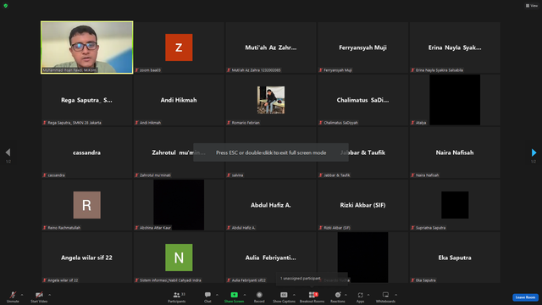
Task: Select the Romario Febrian profile photo tile
Action: [x=271, y=100]
